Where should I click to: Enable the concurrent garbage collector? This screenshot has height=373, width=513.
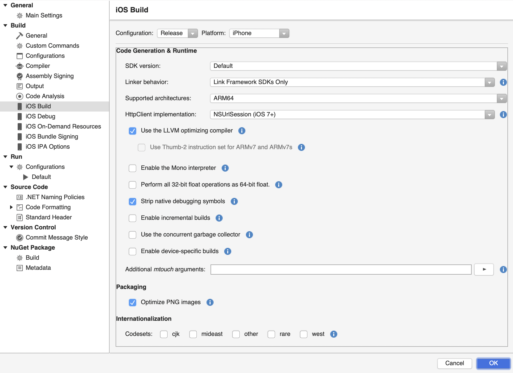[x=133, y=235]
